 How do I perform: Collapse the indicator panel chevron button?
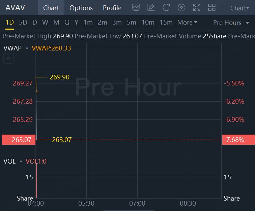[9, 59]
